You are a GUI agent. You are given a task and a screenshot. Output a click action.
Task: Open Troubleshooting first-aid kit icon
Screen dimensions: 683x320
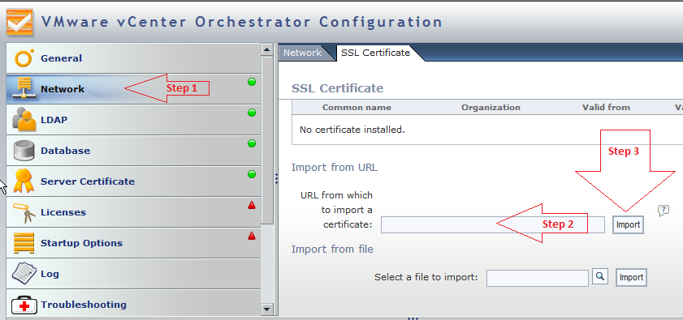(x=24, y=305)
